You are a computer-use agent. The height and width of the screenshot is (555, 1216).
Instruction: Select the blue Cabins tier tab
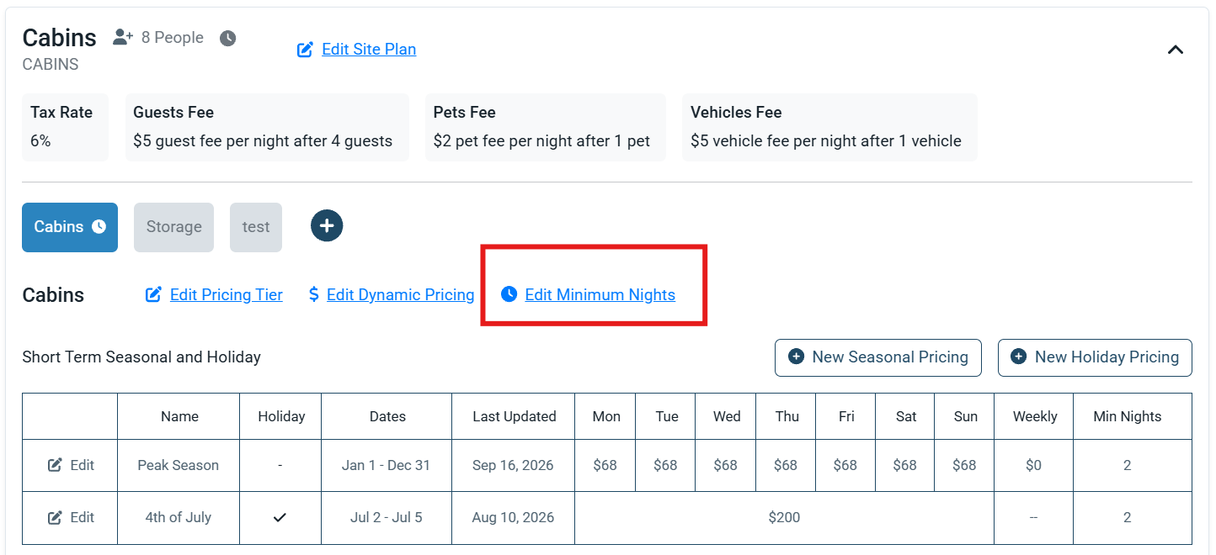(70, 227)
